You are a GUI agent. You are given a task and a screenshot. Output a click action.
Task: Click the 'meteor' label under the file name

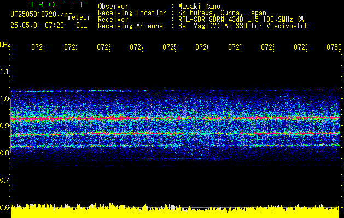(x=79, y=17)
